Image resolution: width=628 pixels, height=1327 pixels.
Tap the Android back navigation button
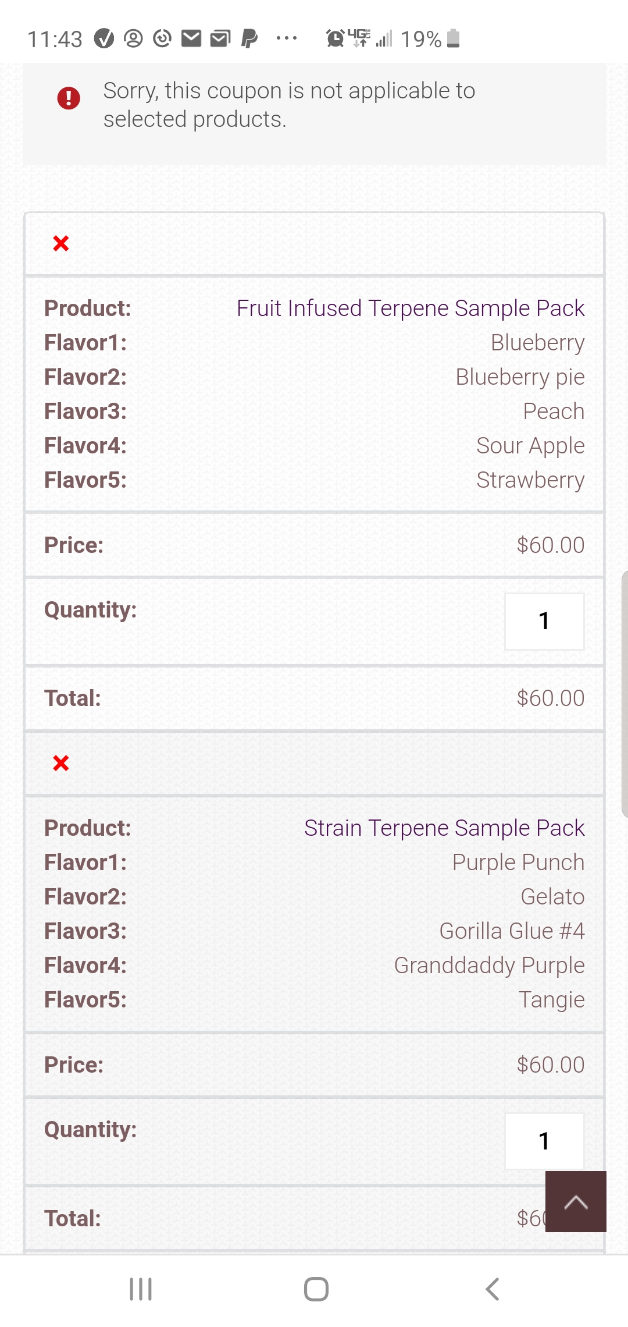493,1289
